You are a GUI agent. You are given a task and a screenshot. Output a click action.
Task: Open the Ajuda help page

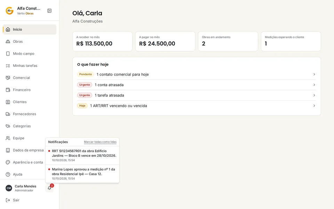coord(24,175)
